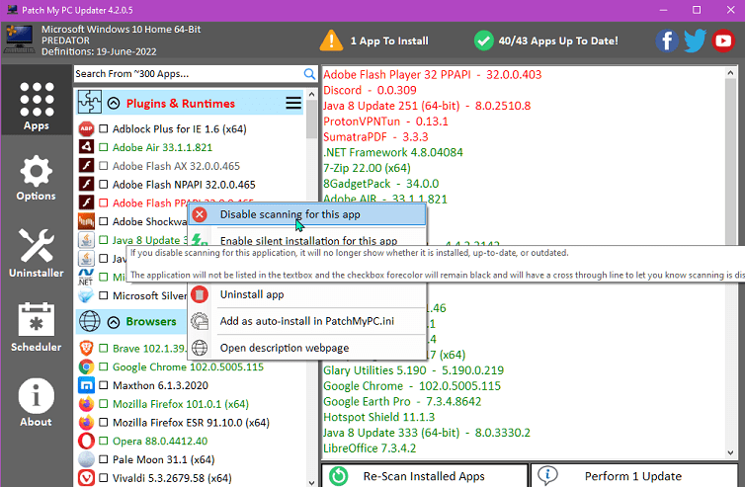Viewport: 745px width, 487px height.
Task: Open the Facebook page icon
Action: click(x=667, y=41)
